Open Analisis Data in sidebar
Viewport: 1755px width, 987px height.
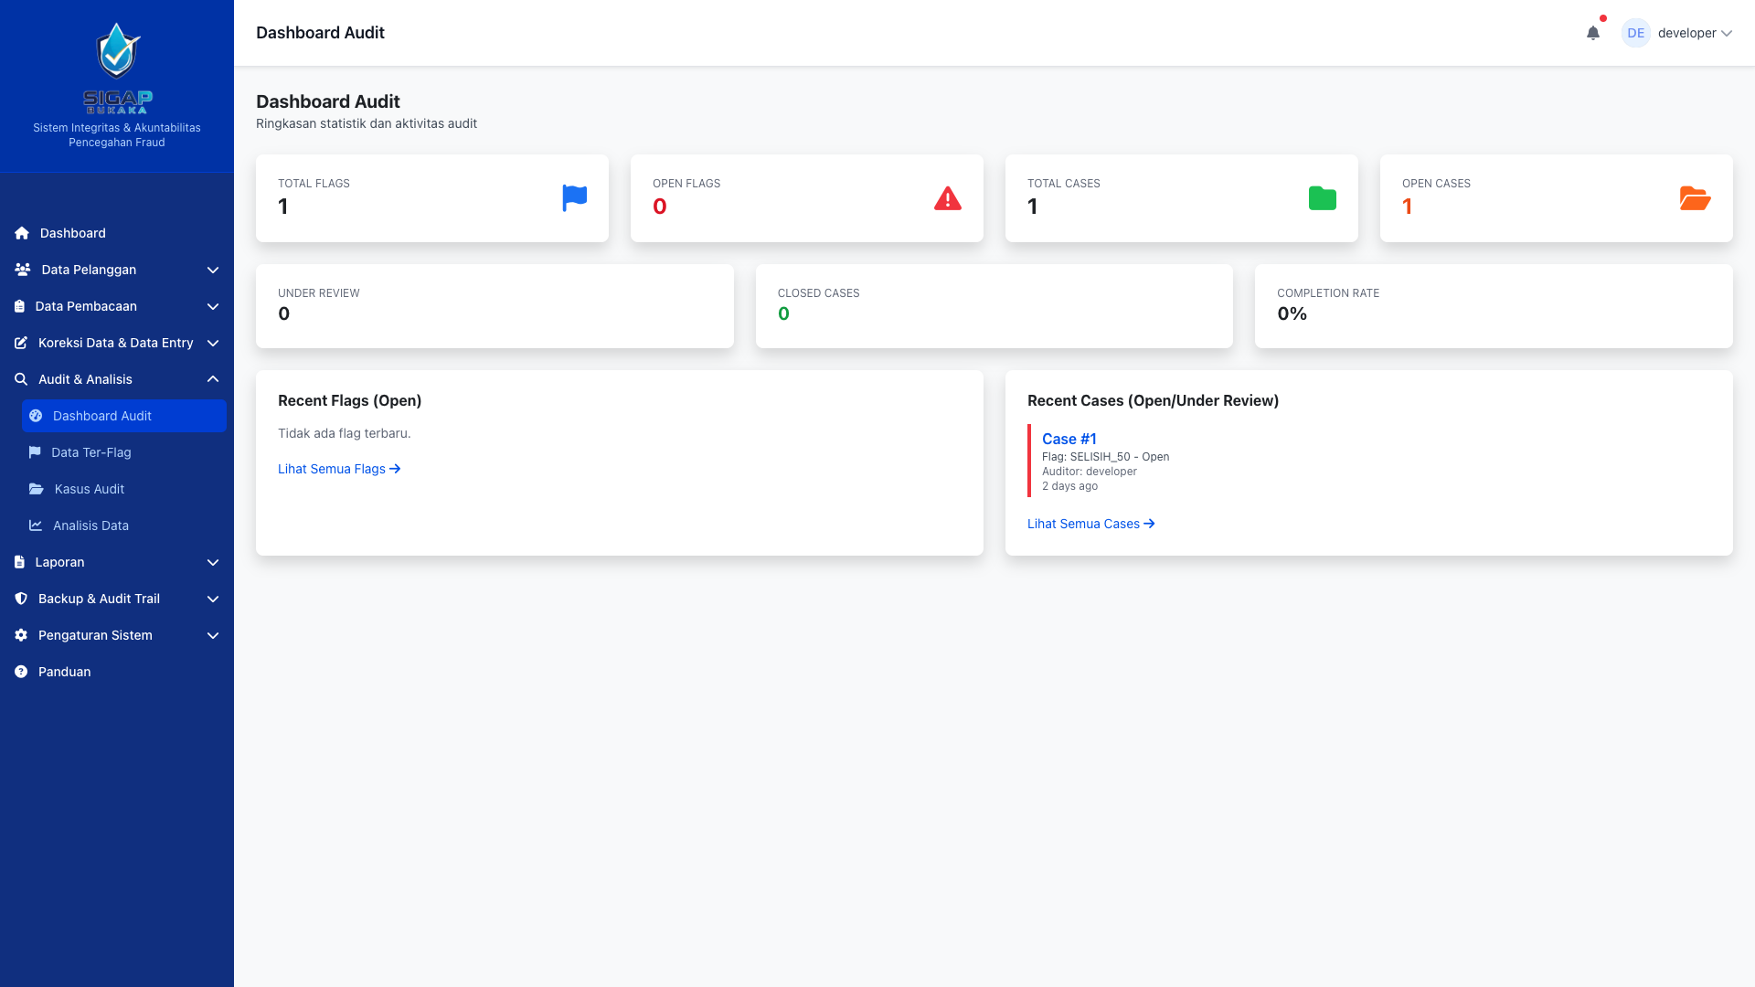[90, 525]
